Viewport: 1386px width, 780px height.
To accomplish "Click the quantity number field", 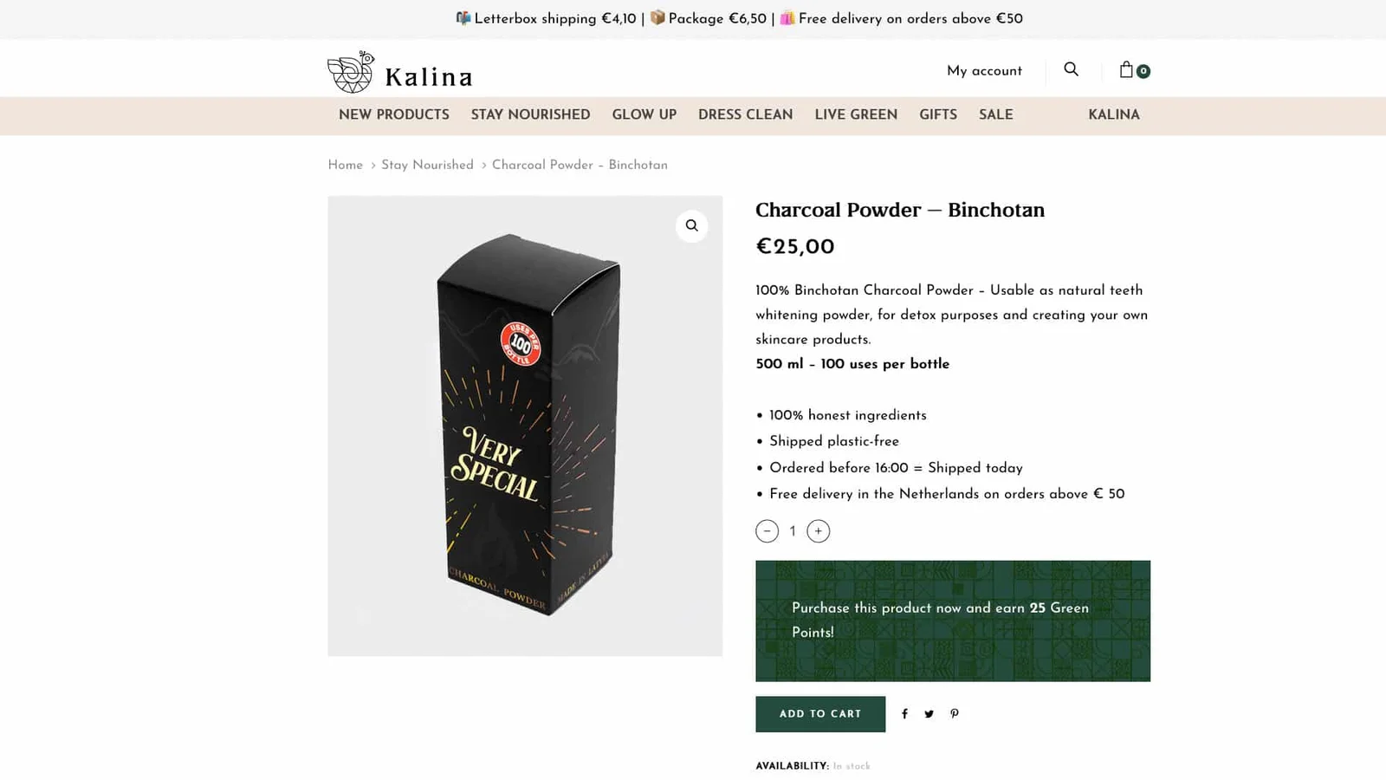I will click(792, 531).
